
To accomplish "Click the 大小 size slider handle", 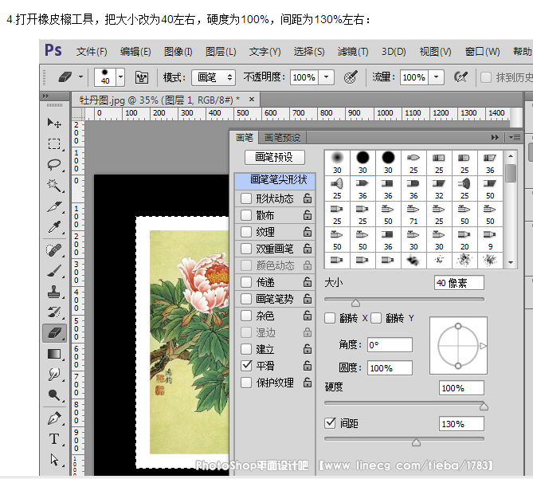I will pyautogui.click(x=355, y=303).
